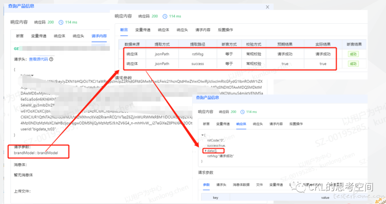Screen dimensions: 386x204
Task: Click the 校验方式 column header
Action: (253, 44)
